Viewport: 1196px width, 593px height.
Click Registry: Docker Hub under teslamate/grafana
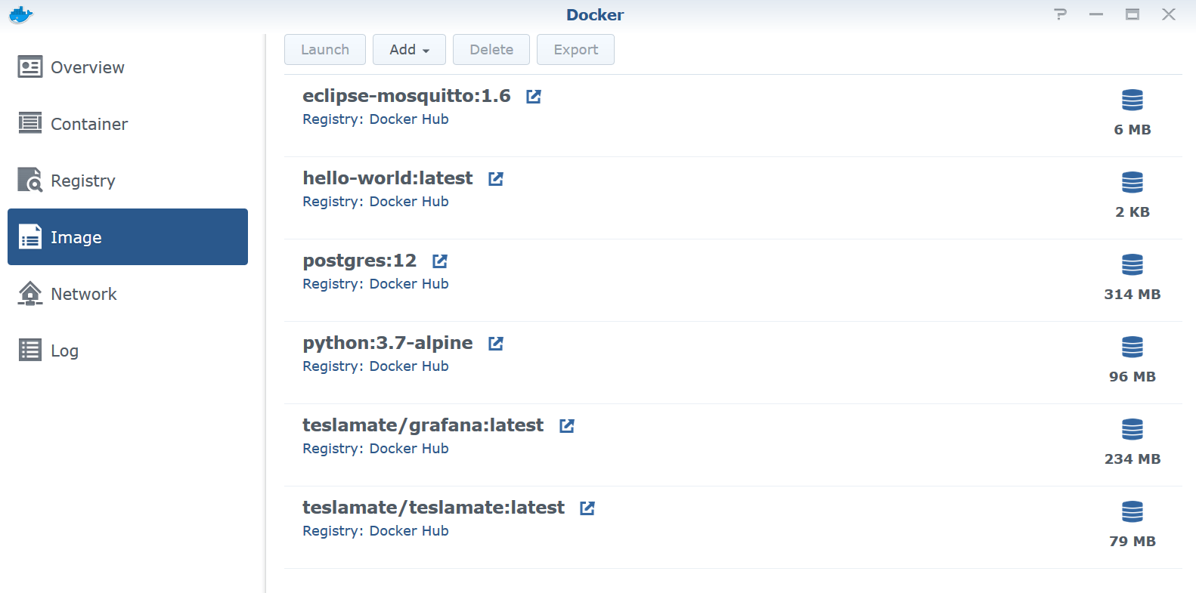pyautogui.click(x=376, y=449)
